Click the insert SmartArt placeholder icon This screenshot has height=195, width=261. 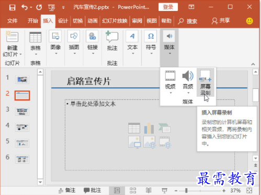[x=165, y=128]
